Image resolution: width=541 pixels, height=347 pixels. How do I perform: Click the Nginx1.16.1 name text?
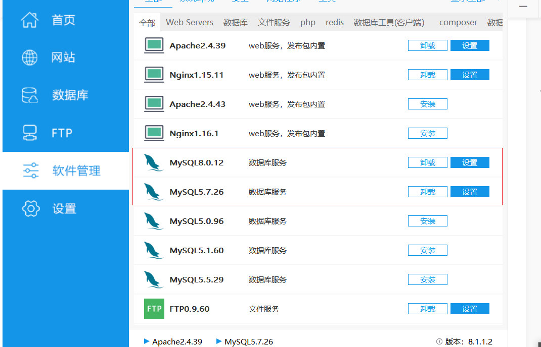coord(194,134)
